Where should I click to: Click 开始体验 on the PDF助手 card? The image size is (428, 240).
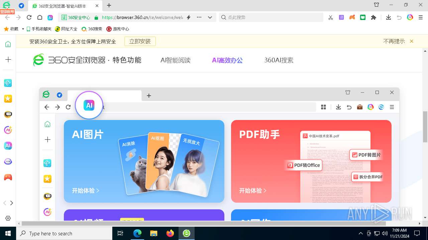(x=253, y=191)
